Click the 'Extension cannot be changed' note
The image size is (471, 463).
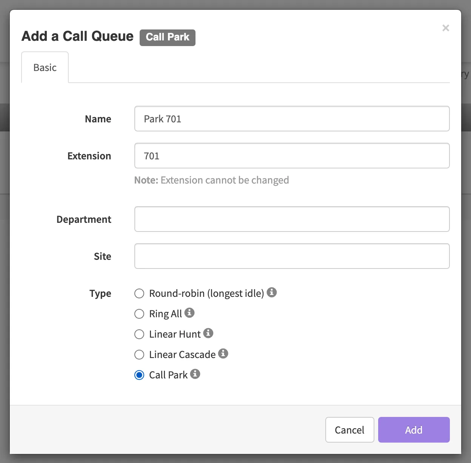point(212,180)
